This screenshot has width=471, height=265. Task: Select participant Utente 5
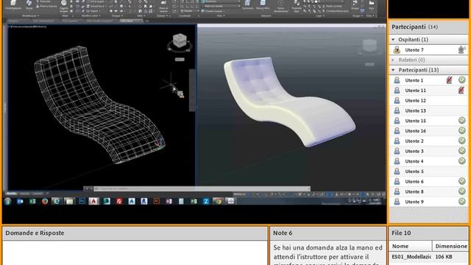pyautogui.click(x=428, y=172)
